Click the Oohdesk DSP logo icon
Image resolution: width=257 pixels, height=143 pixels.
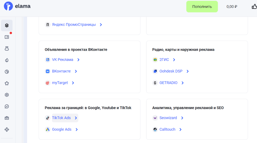coord(155,71)
